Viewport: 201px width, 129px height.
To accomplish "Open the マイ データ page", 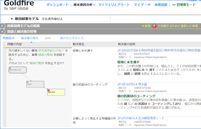I will pos(142,5).
